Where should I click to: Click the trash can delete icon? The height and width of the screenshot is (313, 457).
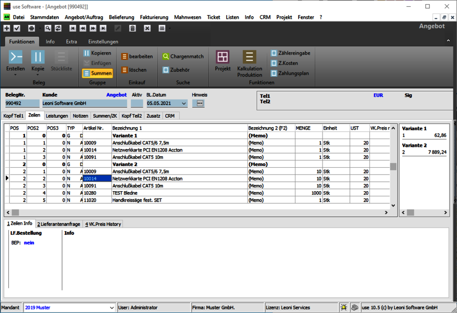[132, 28]
